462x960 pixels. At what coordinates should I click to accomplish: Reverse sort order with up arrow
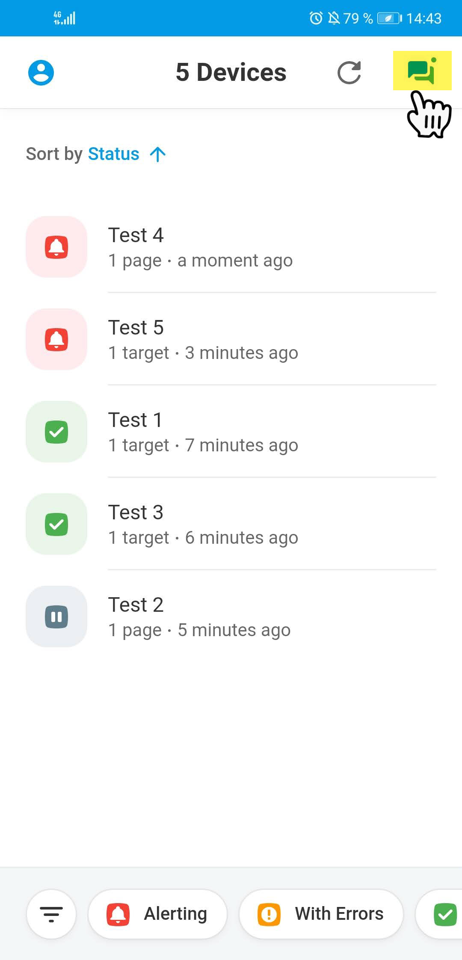click(x=158, y=154)
